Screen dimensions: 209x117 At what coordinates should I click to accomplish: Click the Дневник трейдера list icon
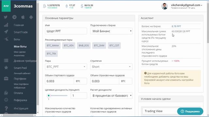point(6,61)
